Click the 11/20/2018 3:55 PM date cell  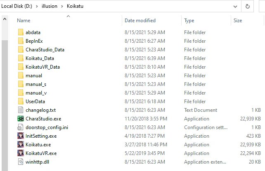[146, 119]
